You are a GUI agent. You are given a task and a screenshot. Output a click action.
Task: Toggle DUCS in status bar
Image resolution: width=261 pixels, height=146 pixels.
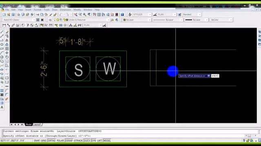[x=87, y=141]
